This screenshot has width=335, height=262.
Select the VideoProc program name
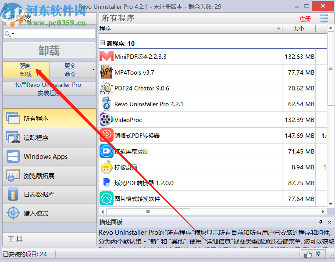point(128,120)
